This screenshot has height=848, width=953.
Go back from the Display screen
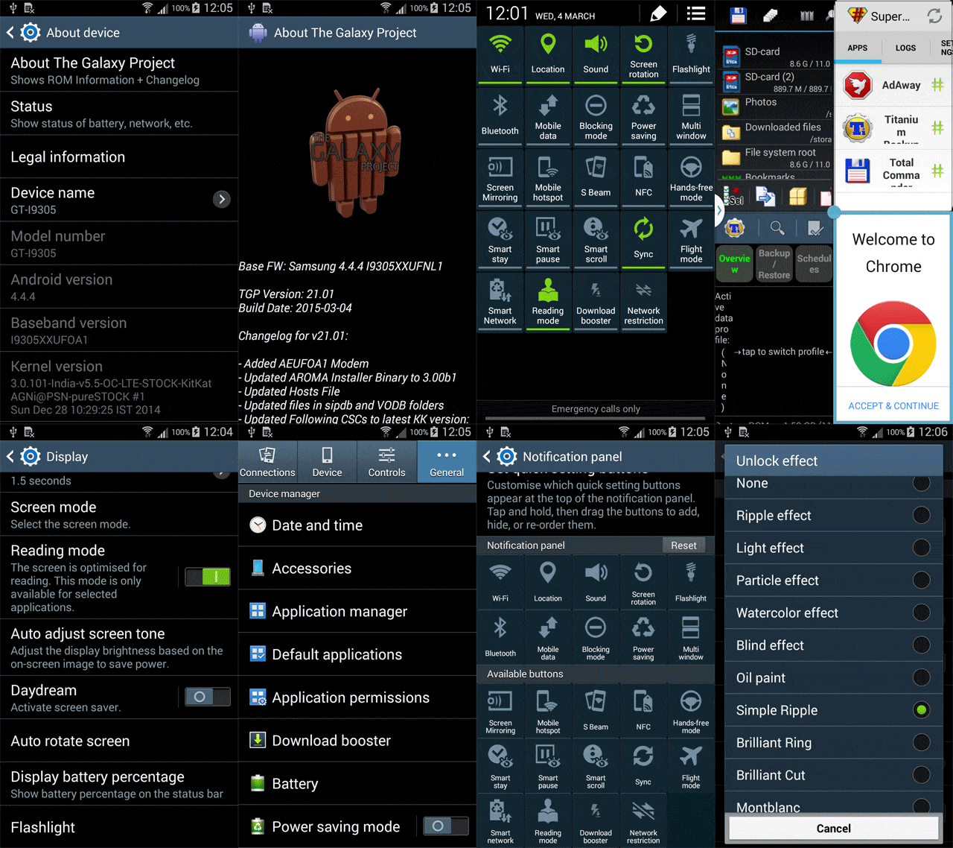pyautogui.click(x=10, y=456)
